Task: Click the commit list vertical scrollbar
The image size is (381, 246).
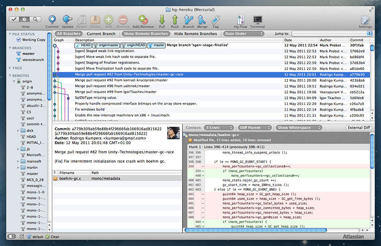Action: [372, 47]
